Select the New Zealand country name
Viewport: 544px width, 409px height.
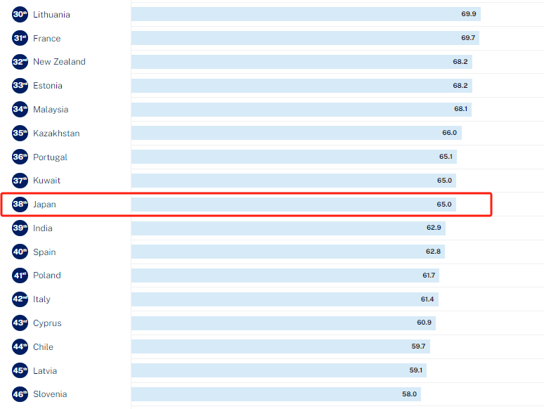click(x=59, y=62)
